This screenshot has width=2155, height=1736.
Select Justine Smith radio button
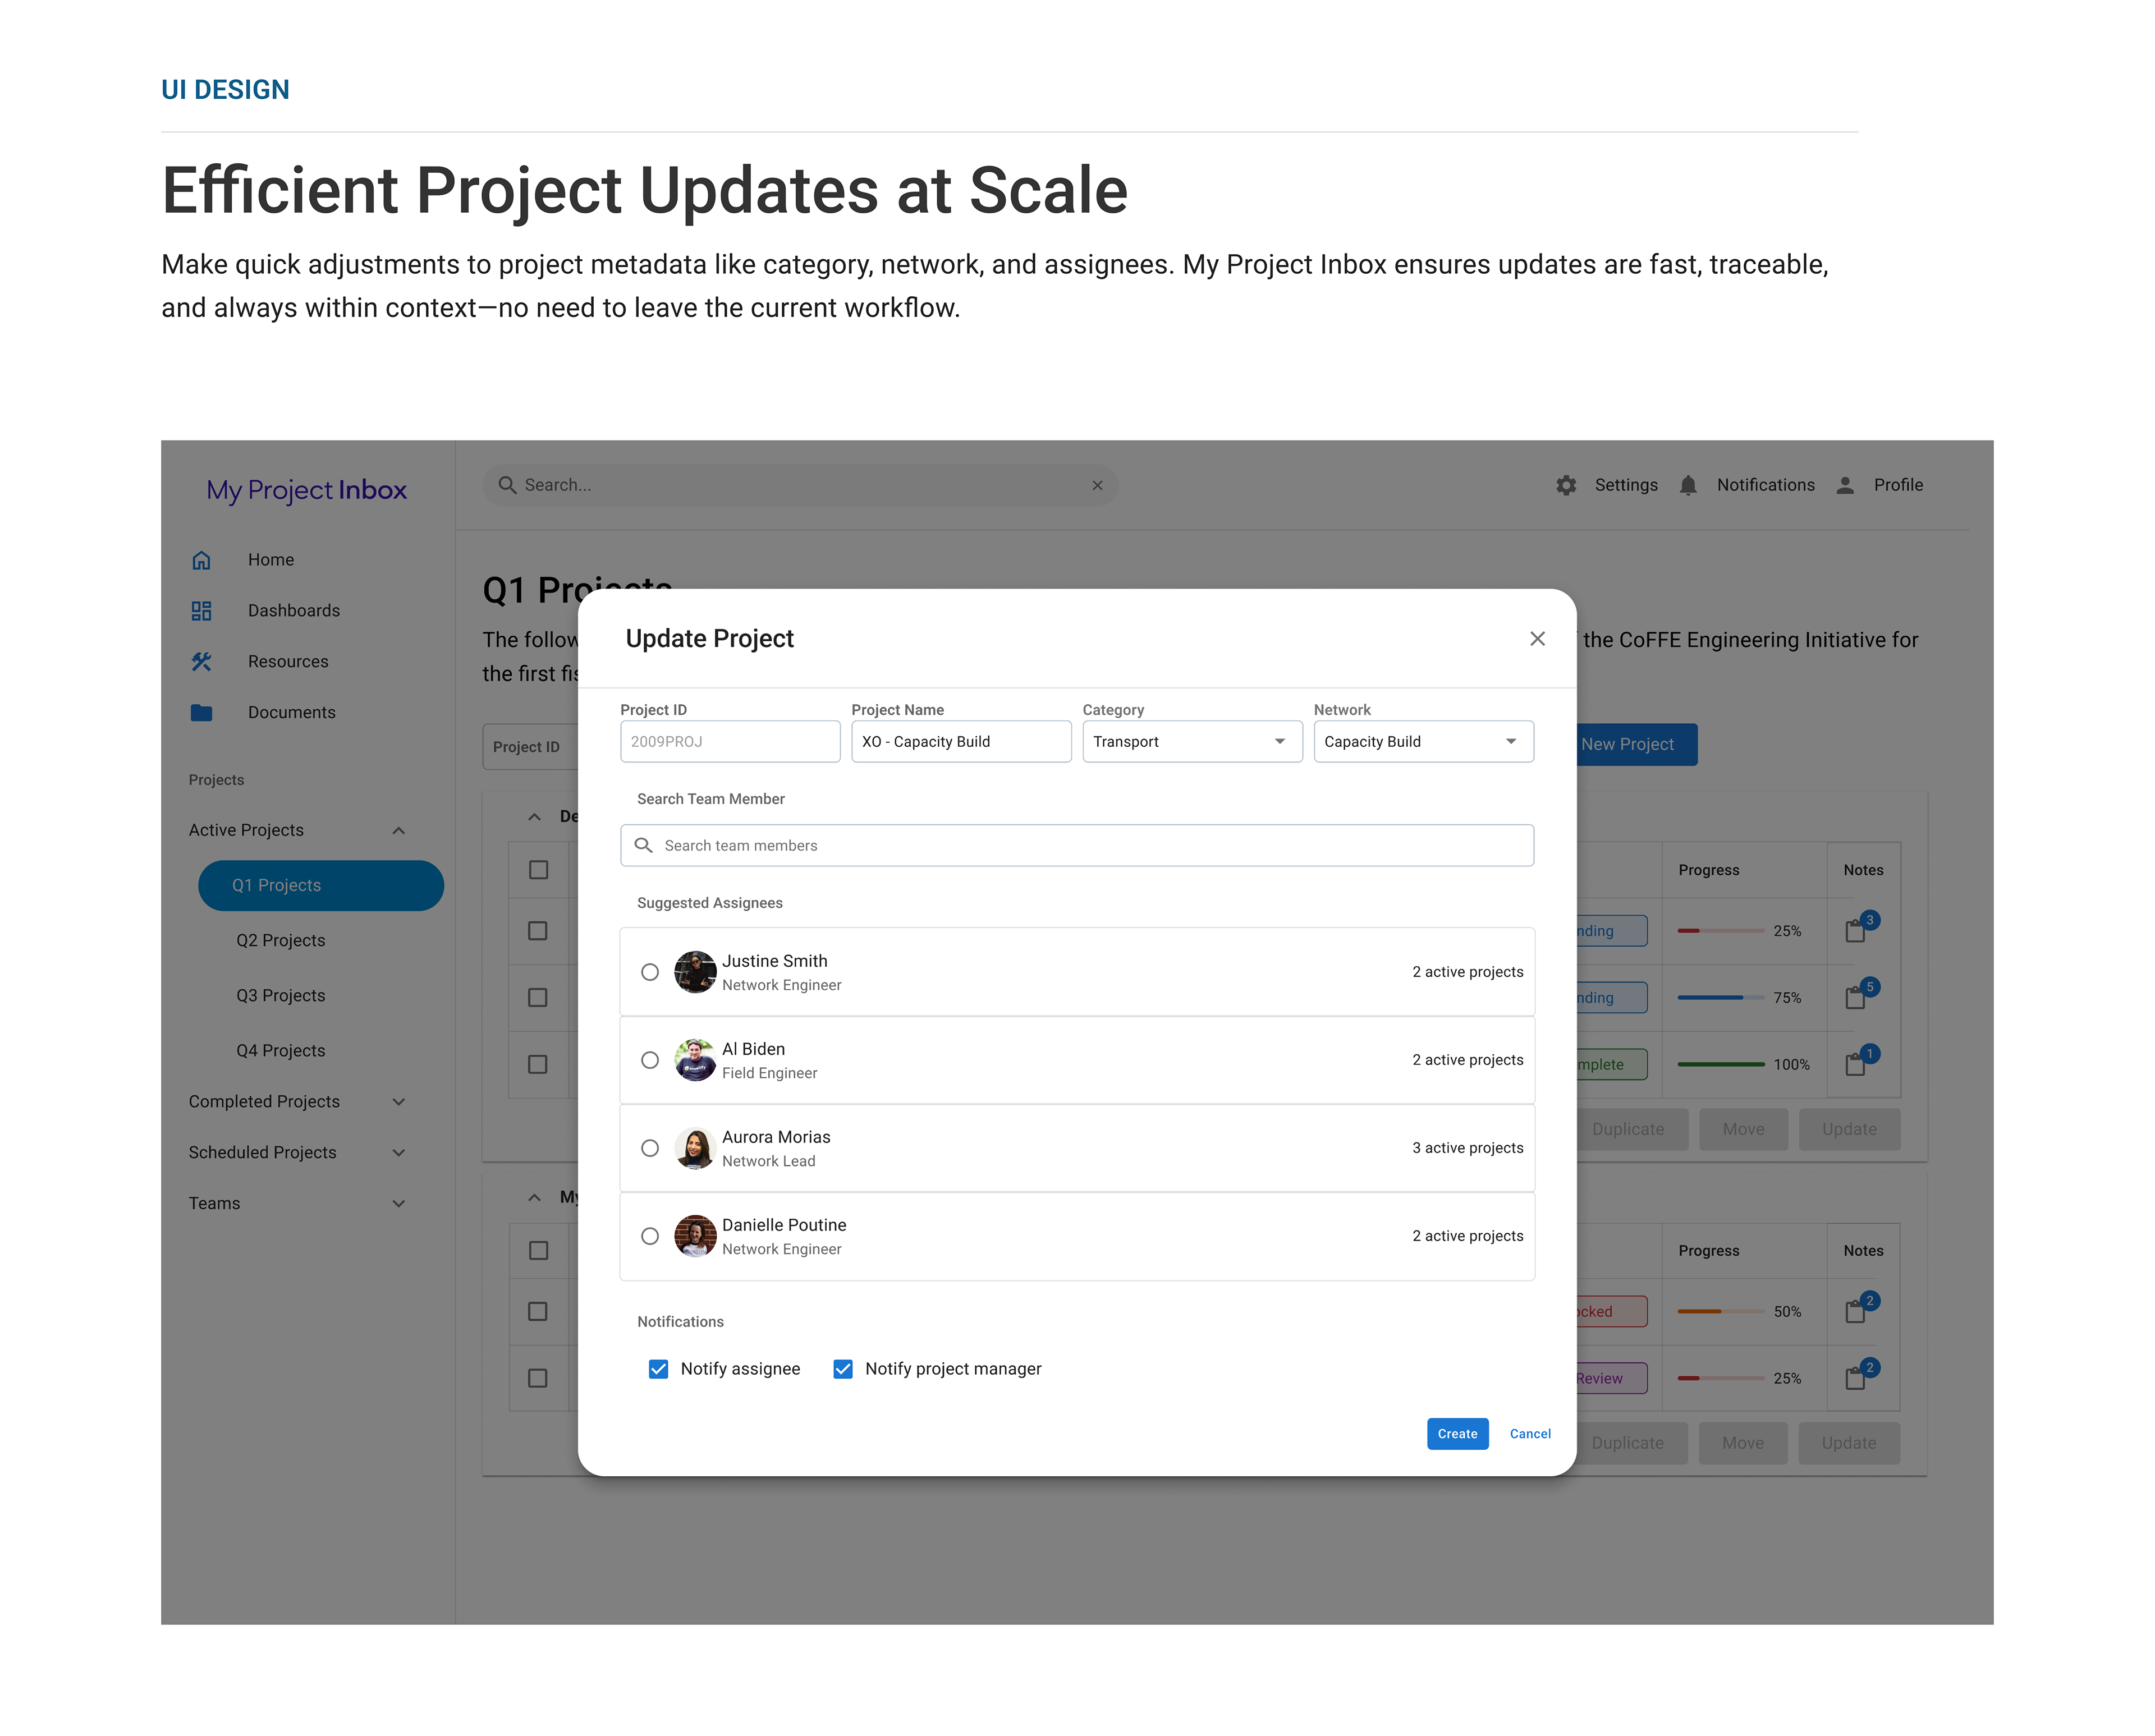(650, 972)
